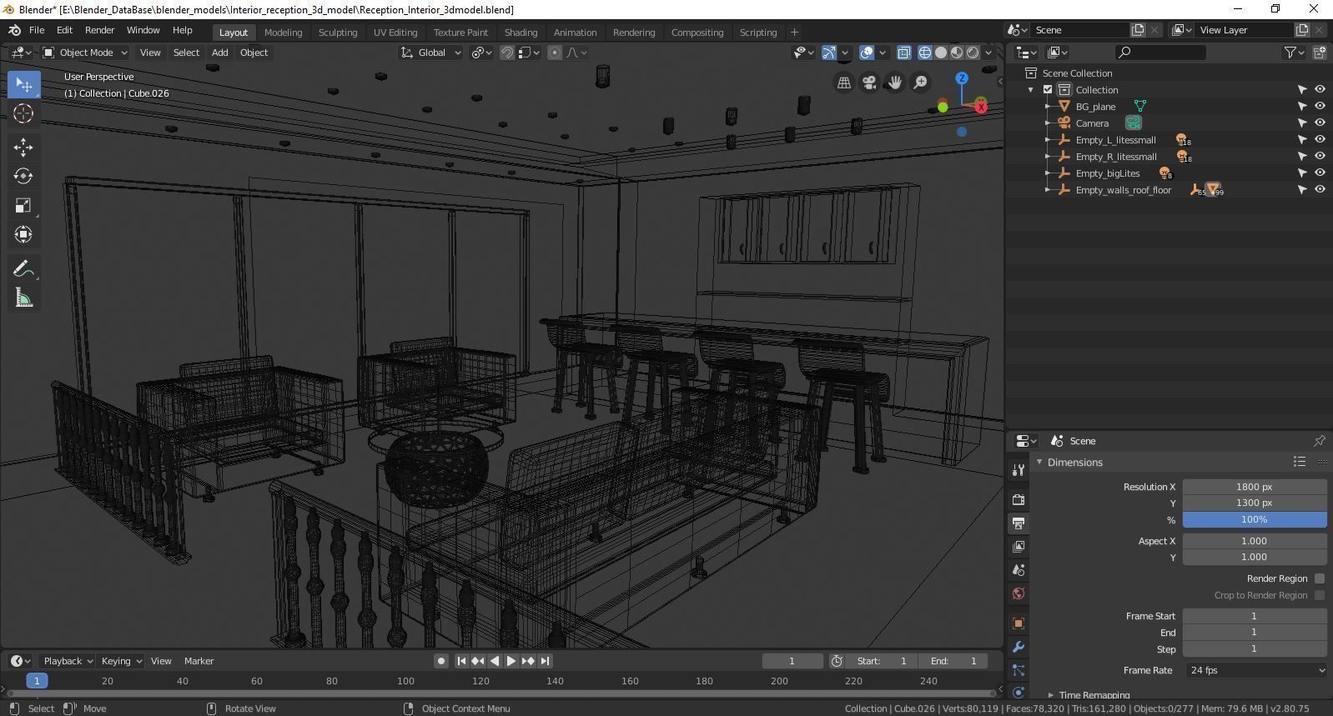Expand Empty_walls_roof_floor in outliner
Viewport: 1333px width, 716px height.
[x=1048, y=190]
